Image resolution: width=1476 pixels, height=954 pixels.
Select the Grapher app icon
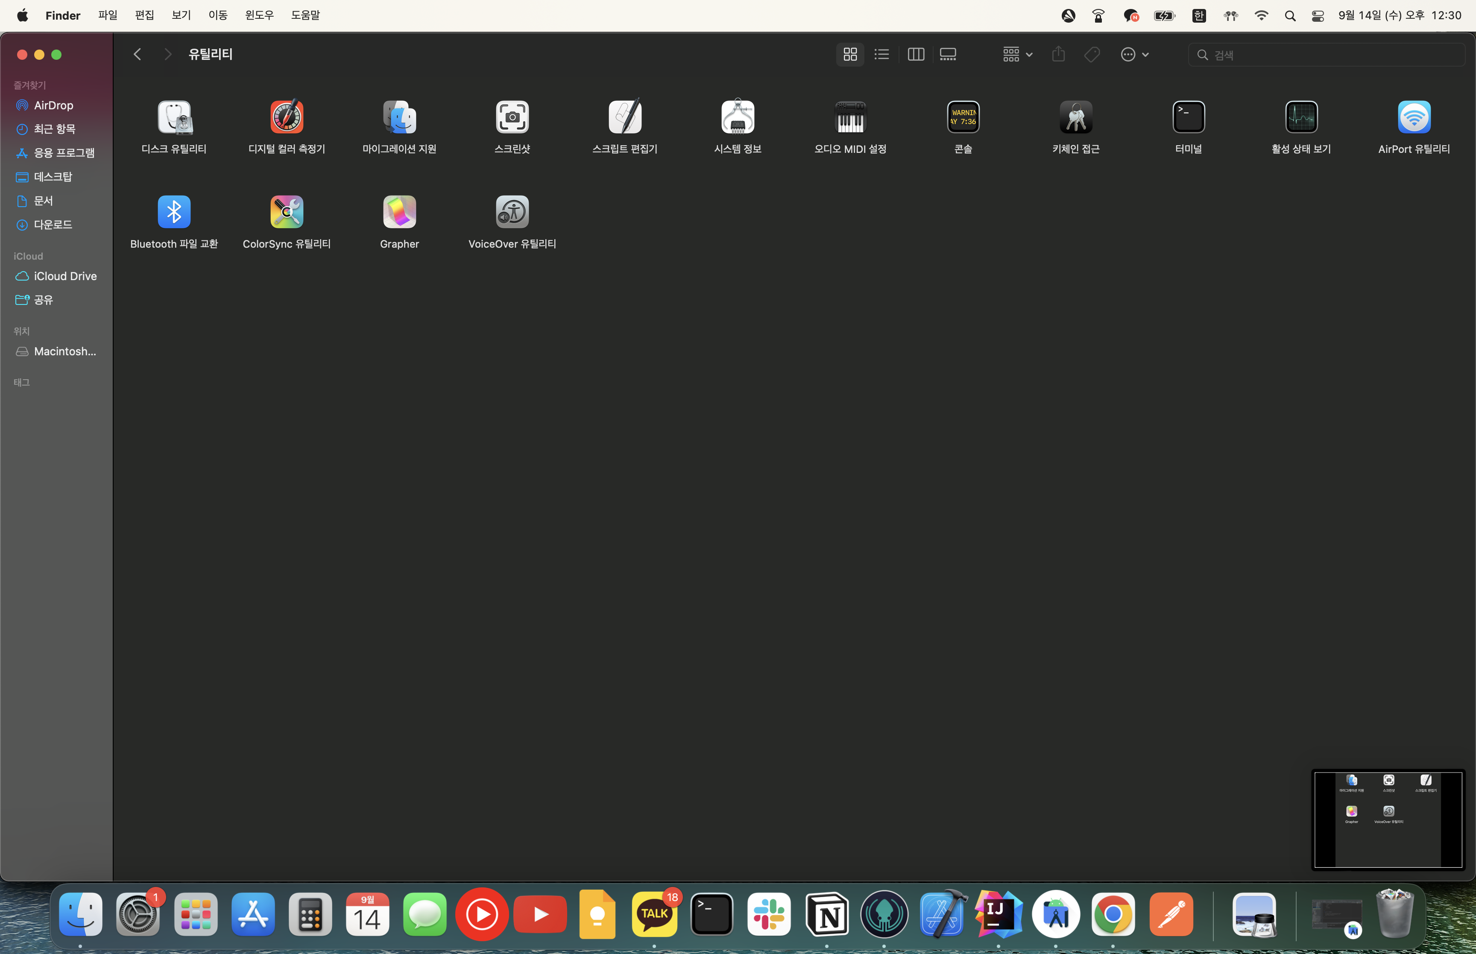tap(399, 213)
